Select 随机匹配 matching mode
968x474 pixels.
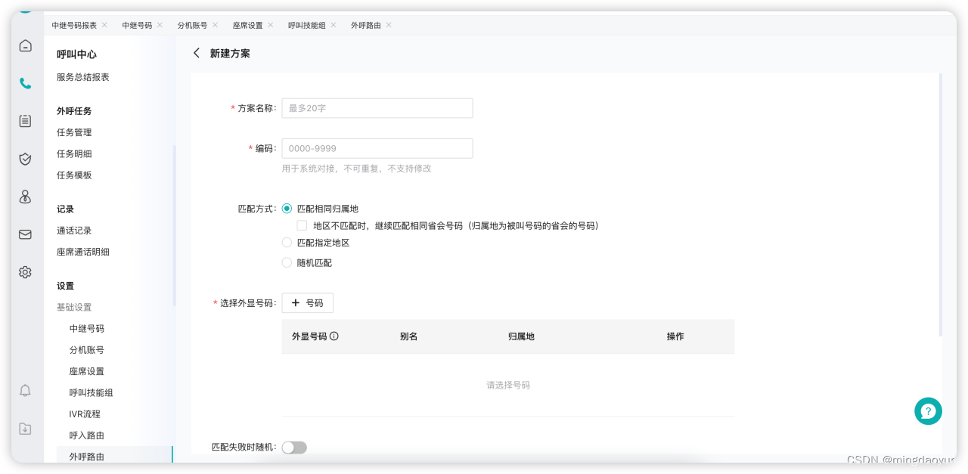tap(287, 262)
